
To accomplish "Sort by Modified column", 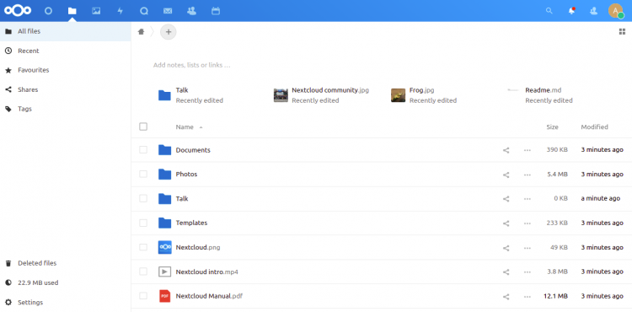I will [x=595, y=127].
